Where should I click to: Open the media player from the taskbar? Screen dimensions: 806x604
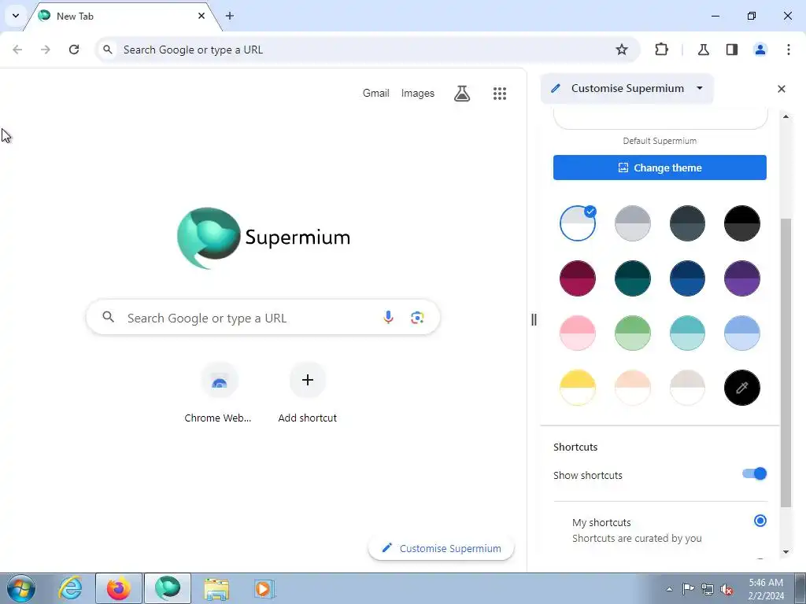pos(263,588)
